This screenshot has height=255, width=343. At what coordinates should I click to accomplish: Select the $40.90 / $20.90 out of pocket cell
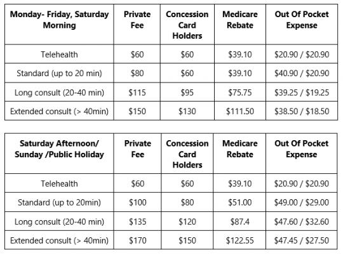(x=302, y=73)
